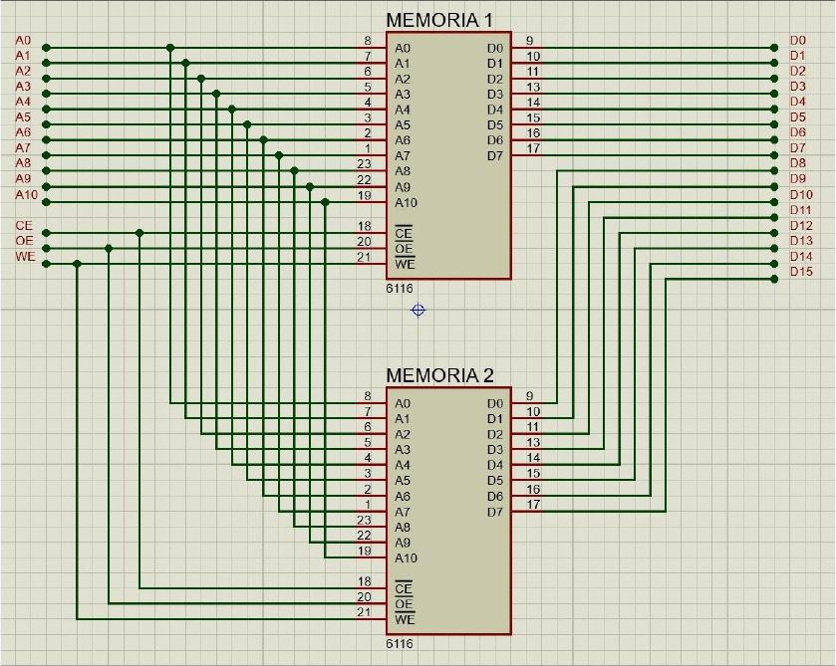Click the A10 terminal at the left edge
The width and height of the screenshot is (836, 666).
pos(25,195)
